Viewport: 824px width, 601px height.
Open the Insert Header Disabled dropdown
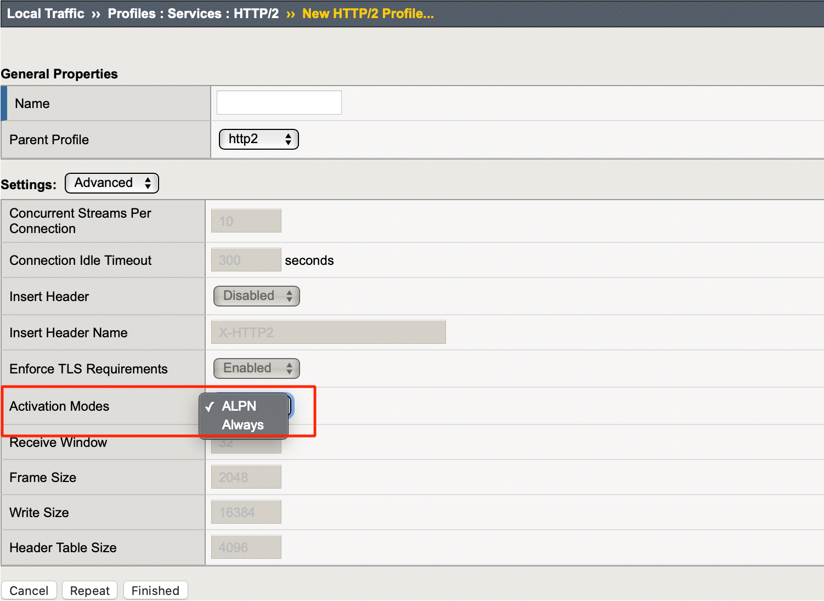(256, 296)
